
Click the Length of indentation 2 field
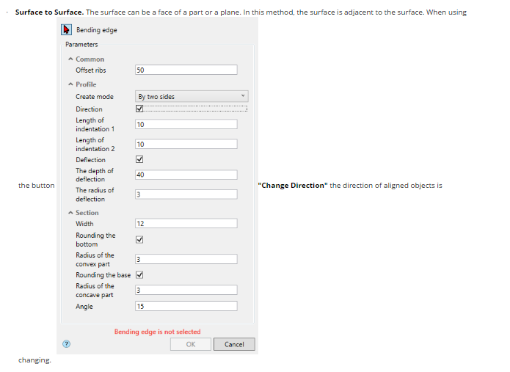tap(186, 145)
